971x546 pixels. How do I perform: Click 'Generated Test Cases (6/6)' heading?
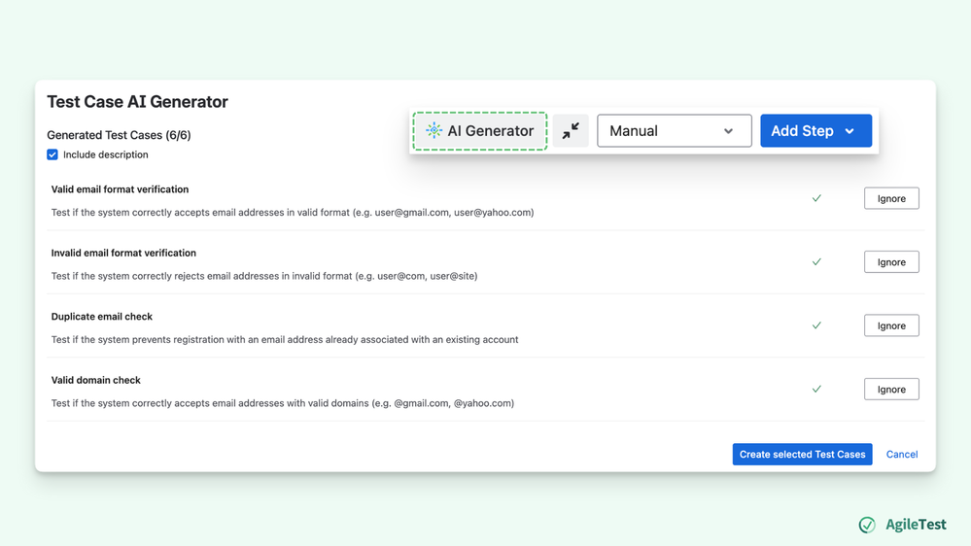(x=119, y=135)
